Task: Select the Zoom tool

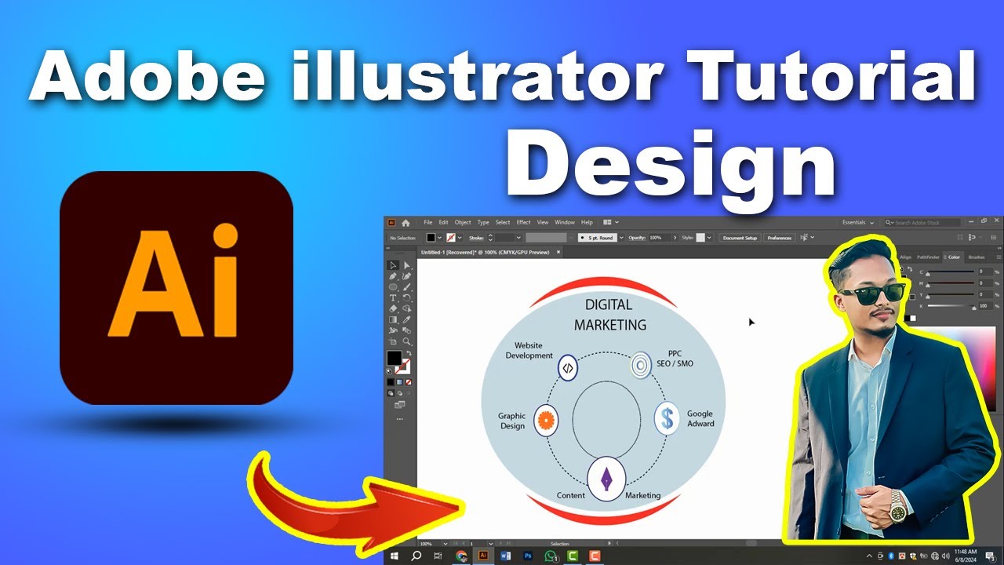Action: pos(407,341)
